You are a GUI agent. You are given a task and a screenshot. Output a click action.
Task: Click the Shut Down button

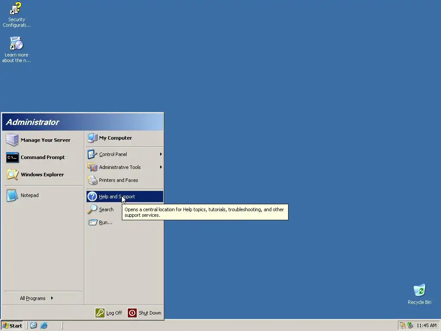pyautogui.click(x=144, y=313)
